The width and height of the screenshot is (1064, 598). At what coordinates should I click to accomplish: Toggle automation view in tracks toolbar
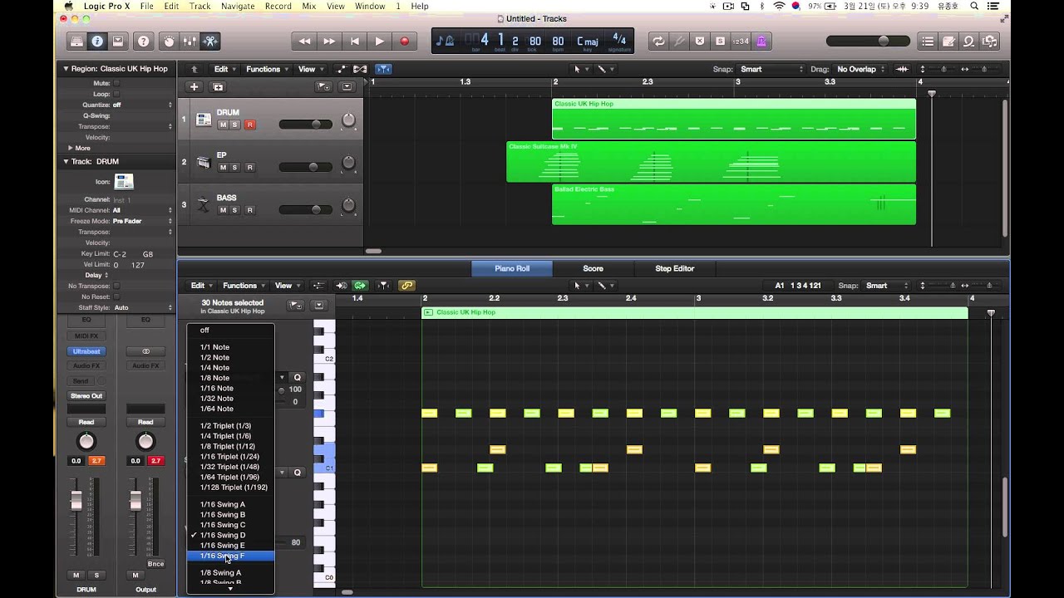point(342,69)
